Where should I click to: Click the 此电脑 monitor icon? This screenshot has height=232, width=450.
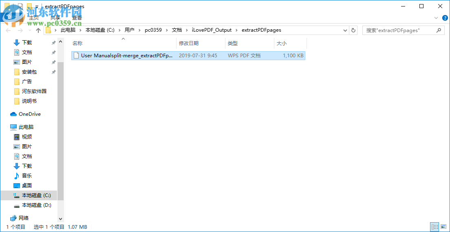click(x=13, y=127)
